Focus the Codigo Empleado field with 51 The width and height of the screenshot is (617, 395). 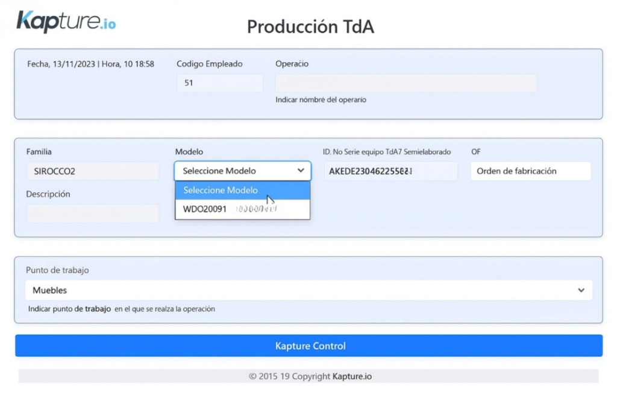tap(220, 83)
